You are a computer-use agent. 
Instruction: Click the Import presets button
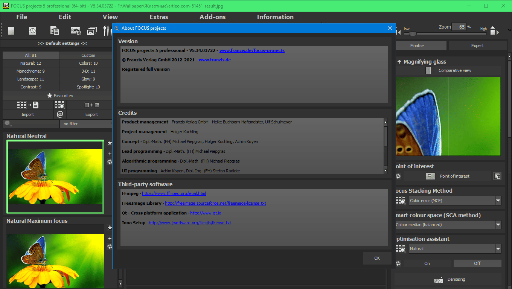[x=27, y=114]
